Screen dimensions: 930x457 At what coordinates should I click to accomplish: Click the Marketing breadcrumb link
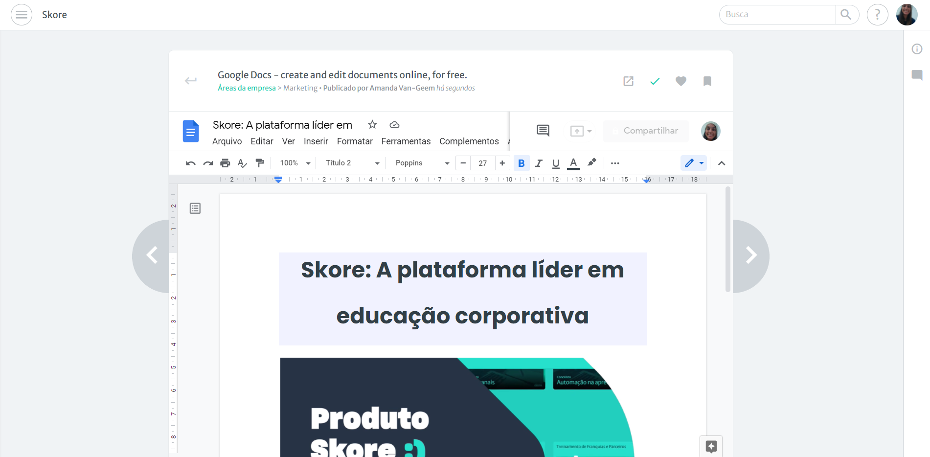tap(300, 88)
